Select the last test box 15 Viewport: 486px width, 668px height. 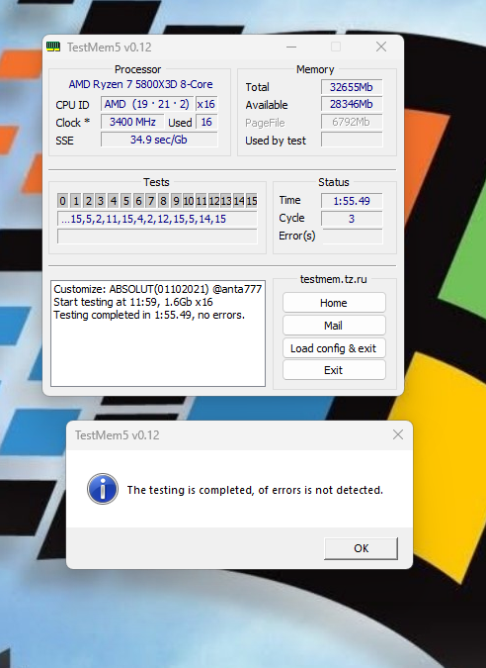point(252,201)
